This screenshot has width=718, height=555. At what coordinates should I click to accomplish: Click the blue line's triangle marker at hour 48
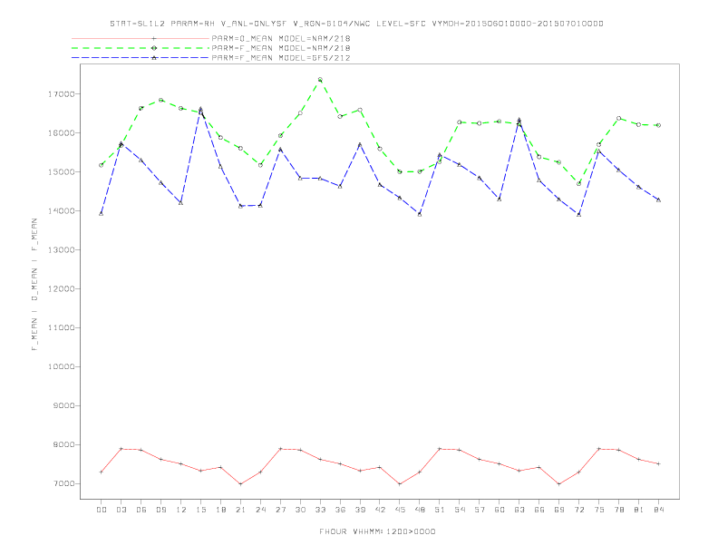(x=420, y=214)
